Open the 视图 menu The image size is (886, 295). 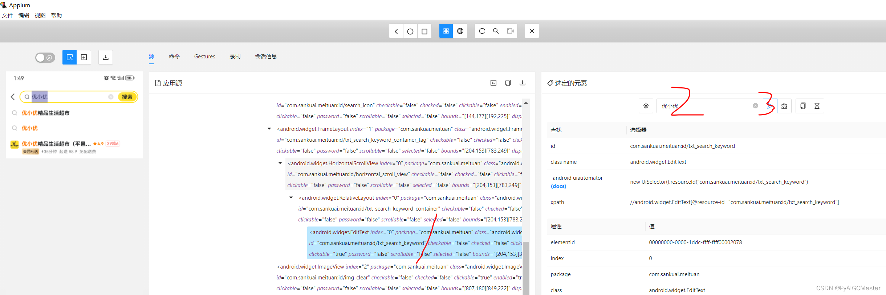pos(40,16)
